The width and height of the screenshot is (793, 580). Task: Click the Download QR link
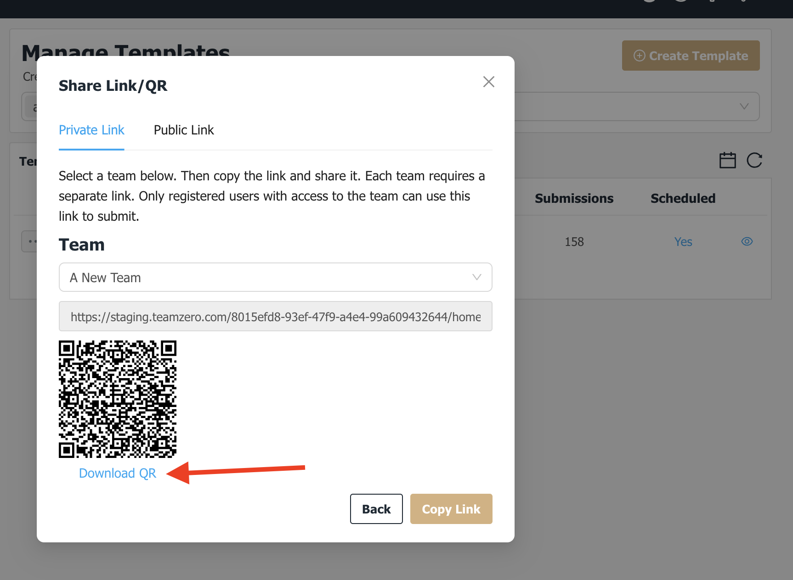coord(118,473)
